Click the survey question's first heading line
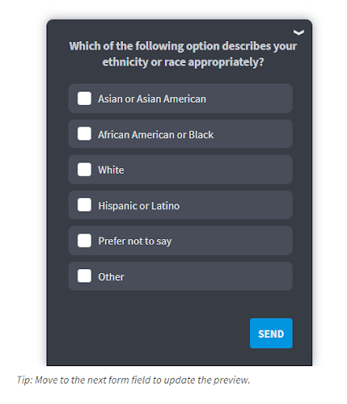 (183, 46)
